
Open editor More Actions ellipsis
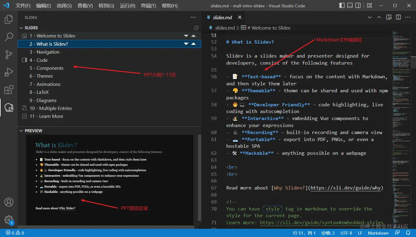point(407,17)
